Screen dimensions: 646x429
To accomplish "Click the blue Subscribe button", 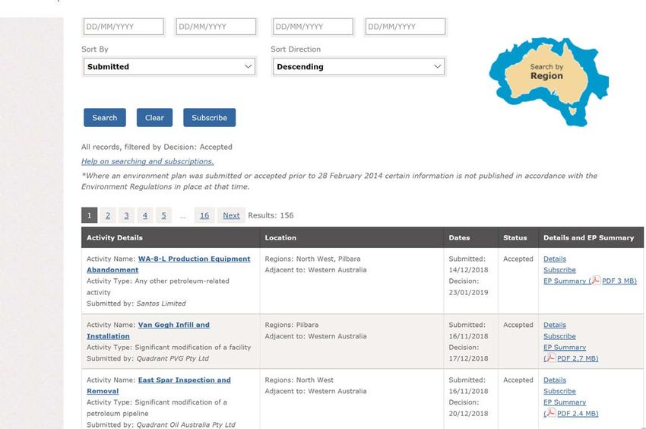I will coord(209,118).
